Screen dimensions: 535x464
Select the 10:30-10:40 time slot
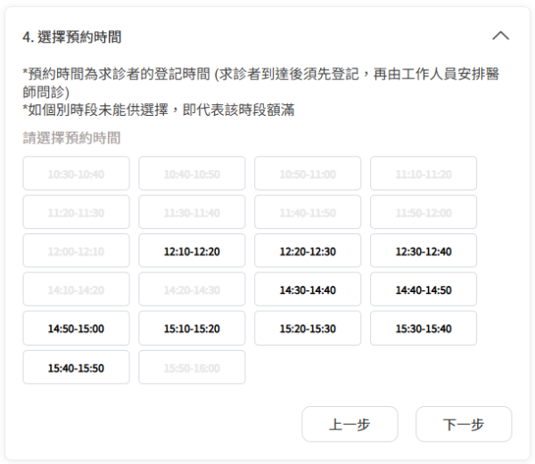tap(76, 174)
